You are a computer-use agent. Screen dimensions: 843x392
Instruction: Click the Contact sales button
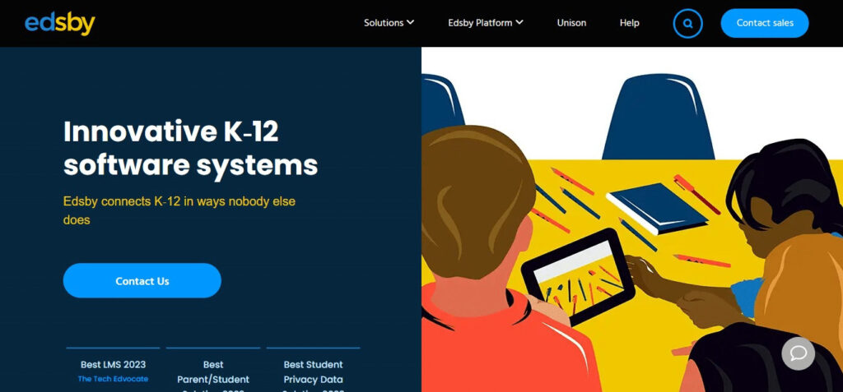pyautogui.click(x=765, y=23)
